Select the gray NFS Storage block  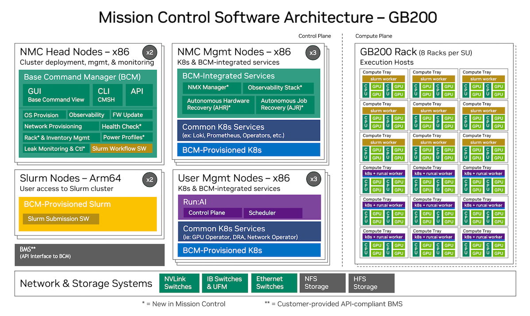[x=322, y=283]
